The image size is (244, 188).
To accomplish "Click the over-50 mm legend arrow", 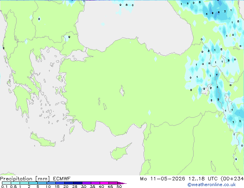I will pyautogui.click(x=122, y=183).
